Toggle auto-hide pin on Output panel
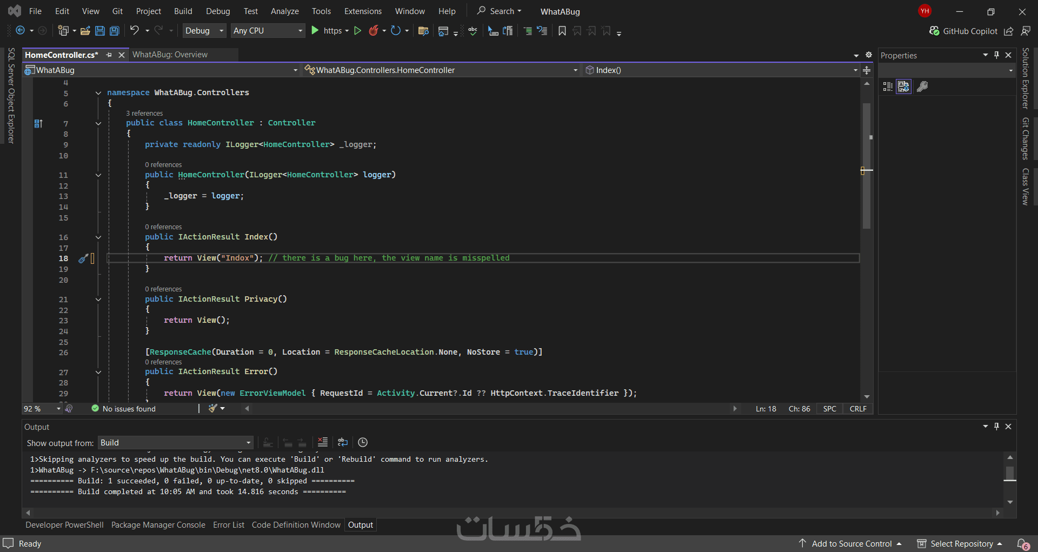The height and width of the screenshot is (552, 1038). tap(996, 427)
